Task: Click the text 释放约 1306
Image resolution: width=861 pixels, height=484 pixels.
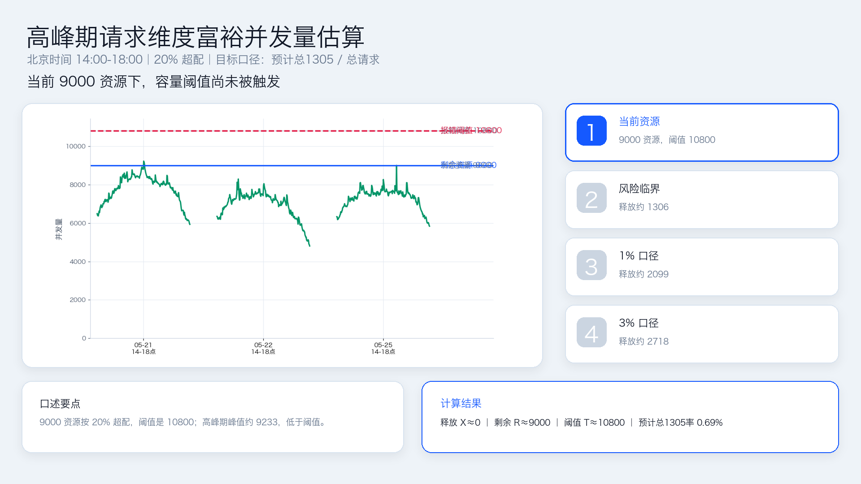Action: coord(644,207)
